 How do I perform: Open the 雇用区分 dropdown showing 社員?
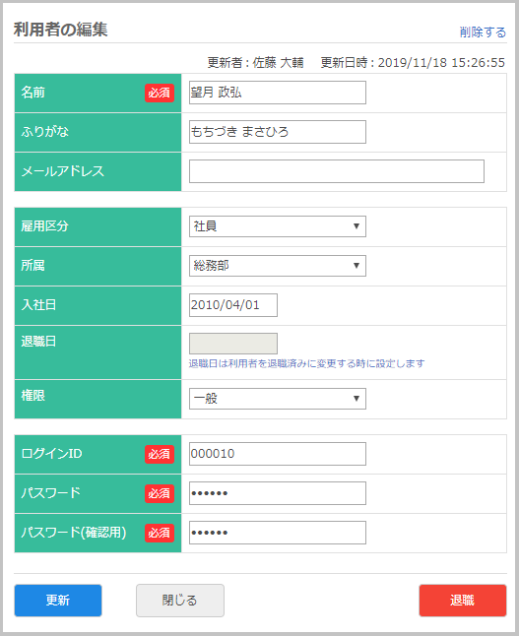[277, 226]
